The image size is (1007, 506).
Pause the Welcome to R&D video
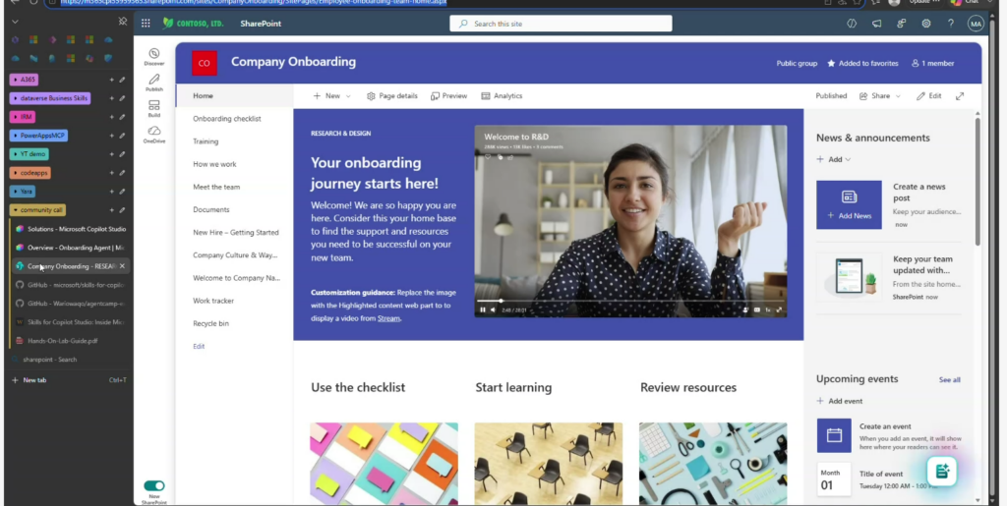(x=483, y=309)
